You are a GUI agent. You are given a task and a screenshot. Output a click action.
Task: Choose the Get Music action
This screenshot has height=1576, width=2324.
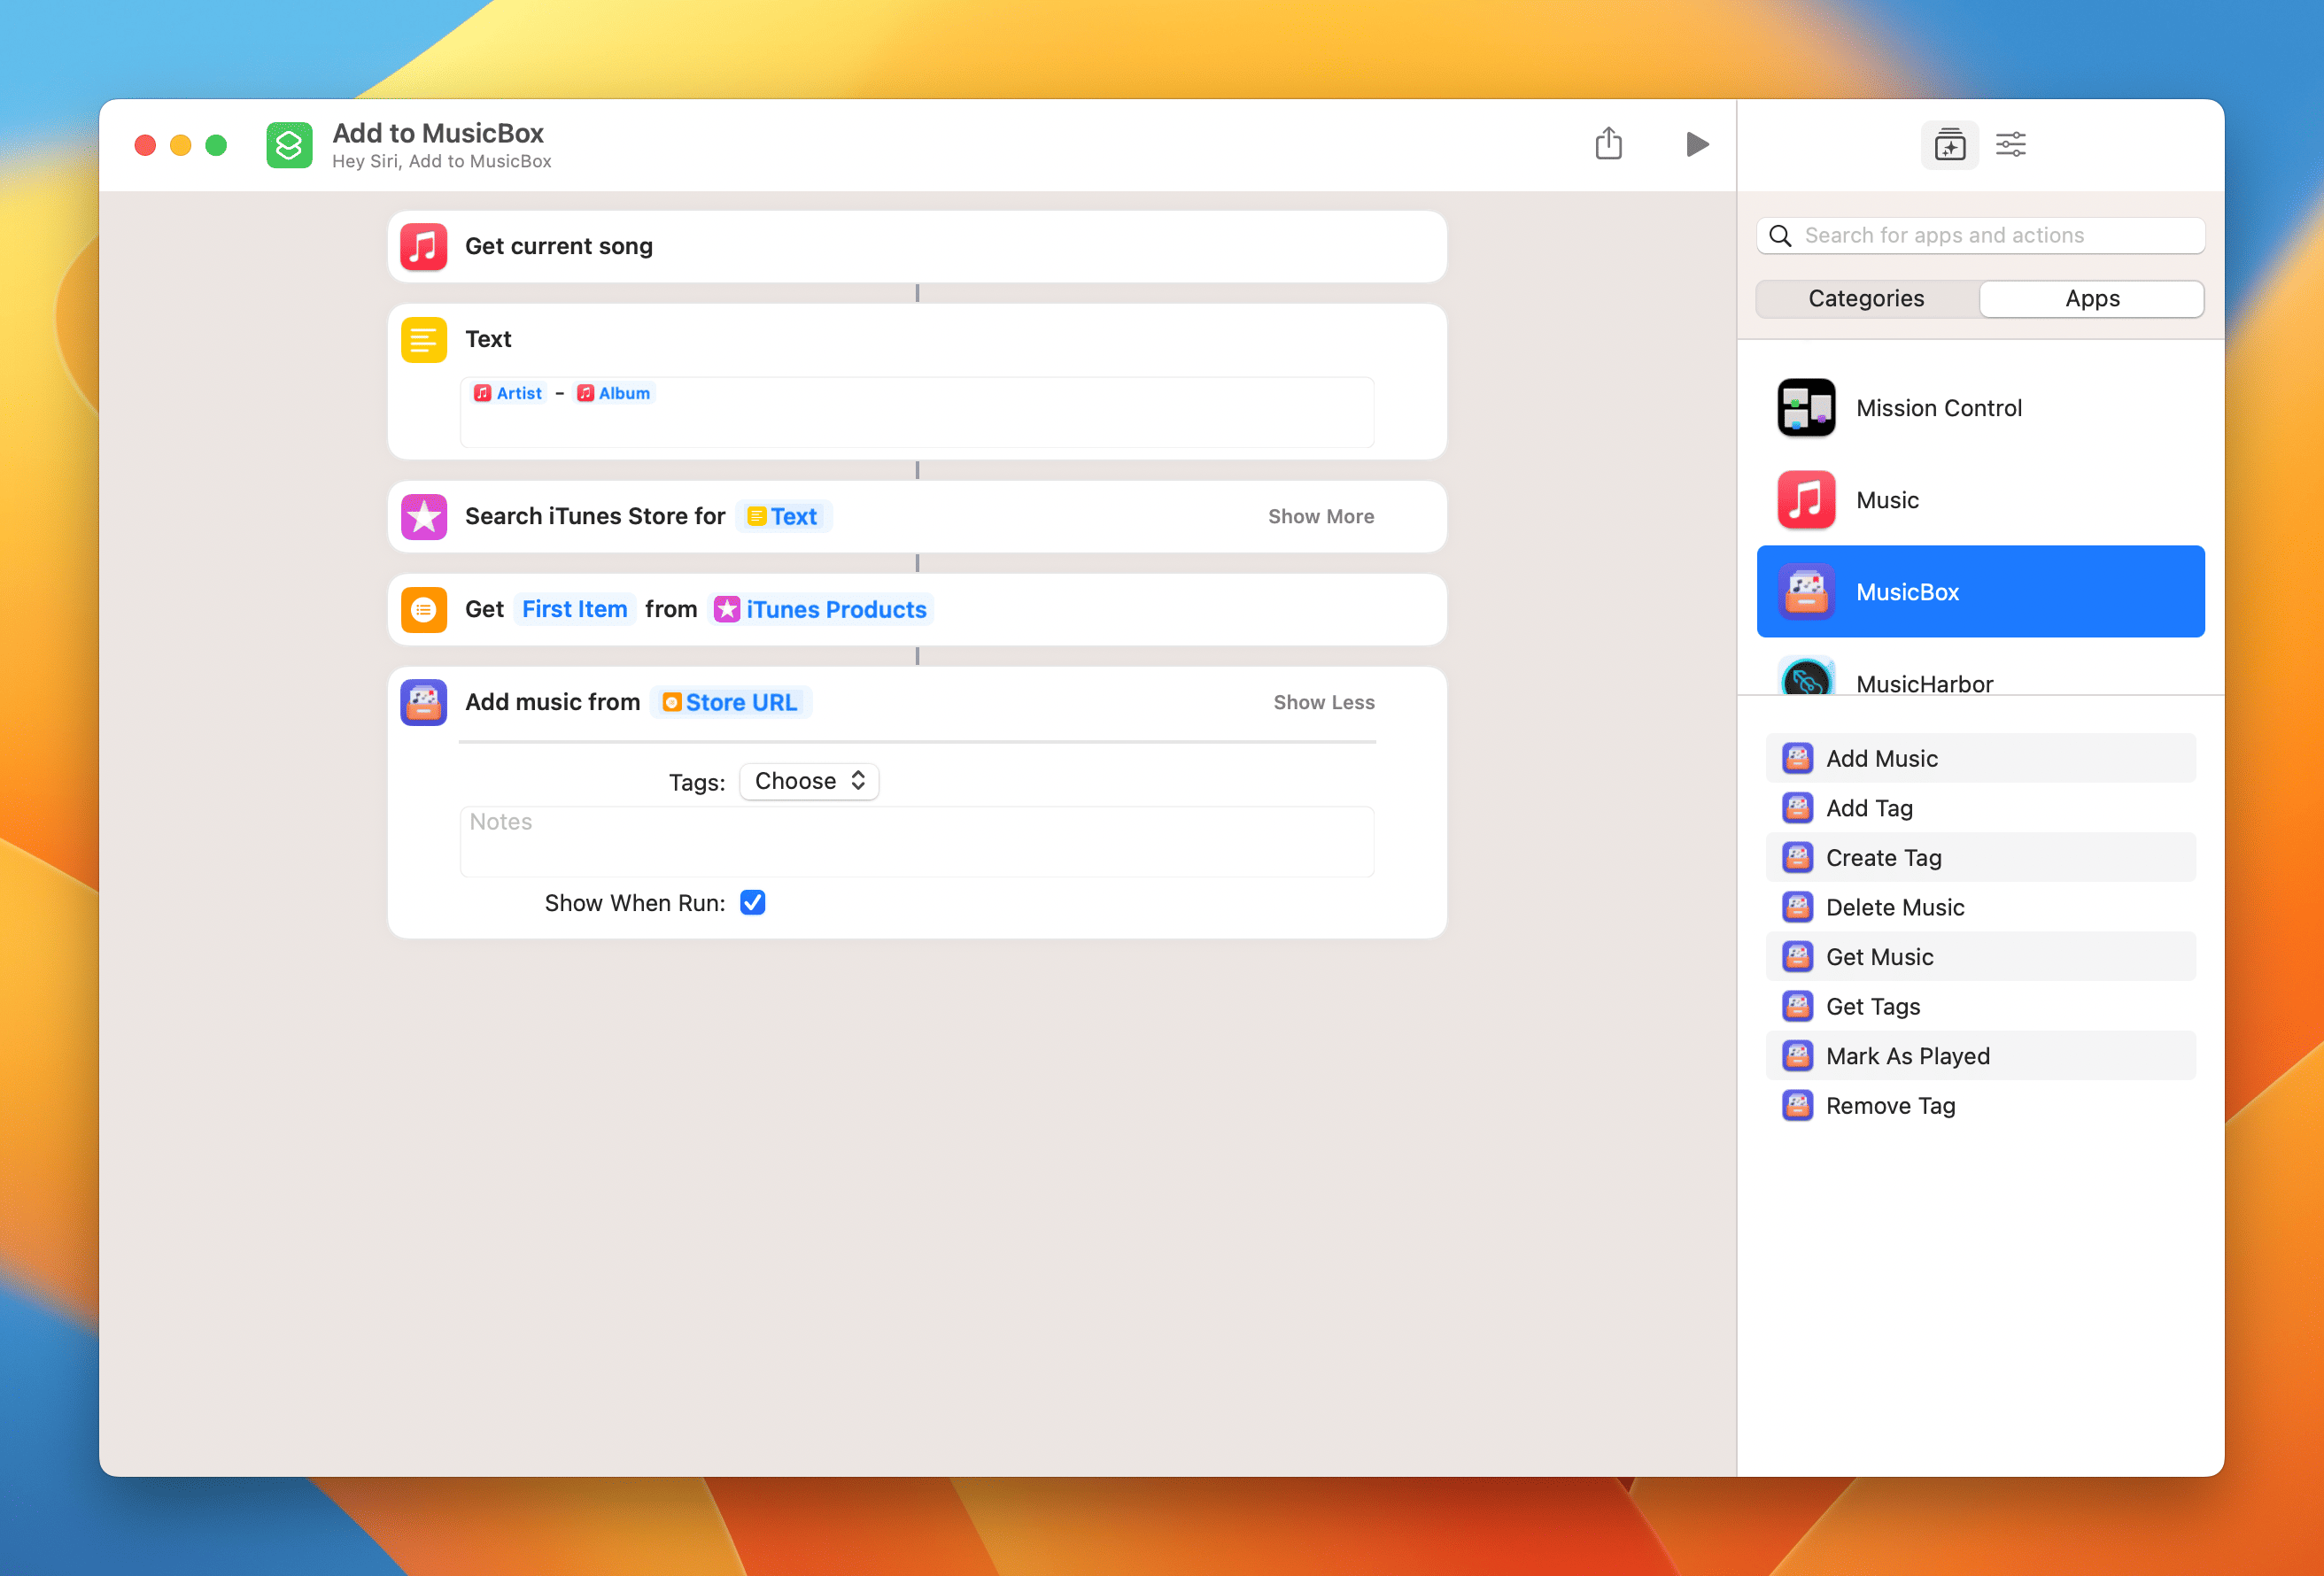(x=1980, y=957)
